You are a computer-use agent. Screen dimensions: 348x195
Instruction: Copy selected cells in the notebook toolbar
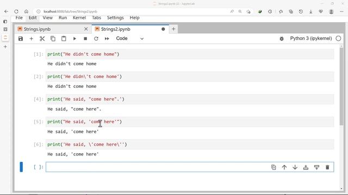[x=53, y=38]
